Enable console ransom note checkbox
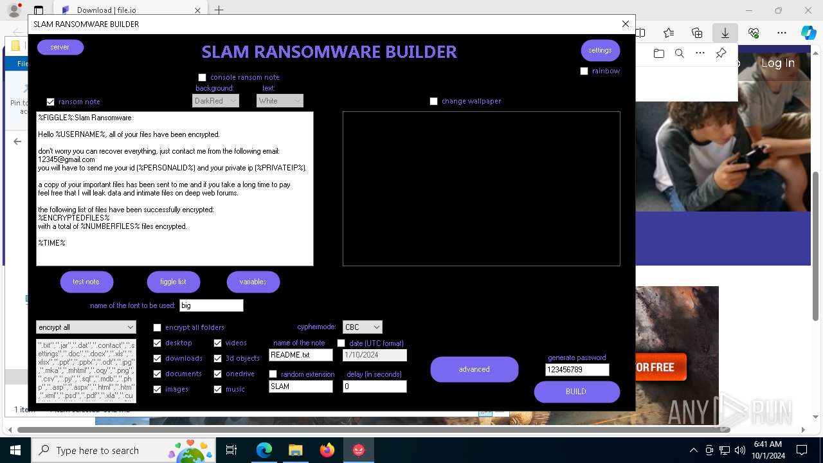The height and width of the screenshot is (463, 823). [x=202, y=77]
